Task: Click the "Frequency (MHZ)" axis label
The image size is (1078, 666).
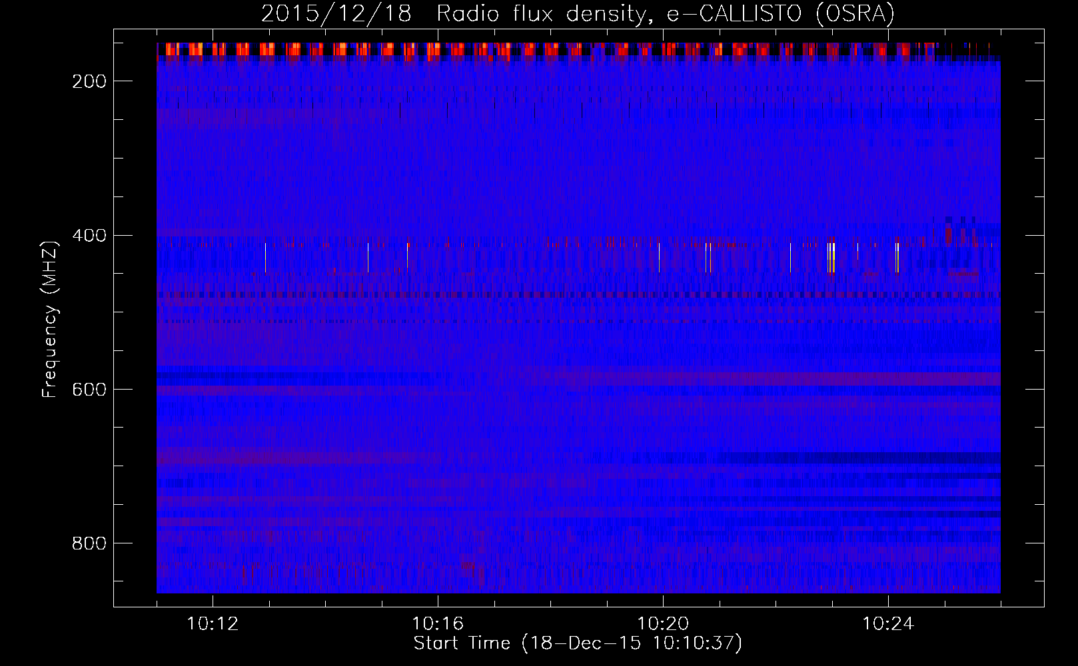Action: pyautogui.click(x=50, y=319)
